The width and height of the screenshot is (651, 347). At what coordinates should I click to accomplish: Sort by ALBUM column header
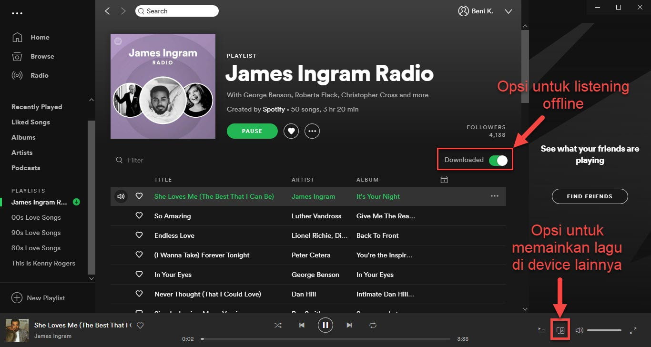pos(367,180)
